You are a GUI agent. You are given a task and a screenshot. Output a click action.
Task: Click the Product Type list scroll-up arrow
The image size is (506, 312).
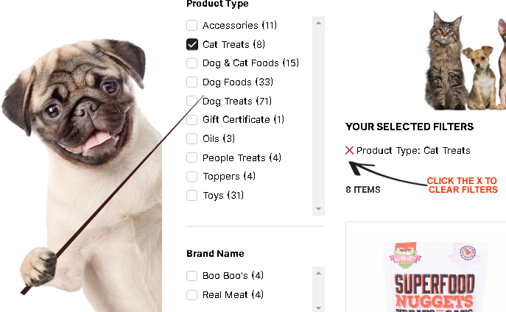tap(318, 23)
